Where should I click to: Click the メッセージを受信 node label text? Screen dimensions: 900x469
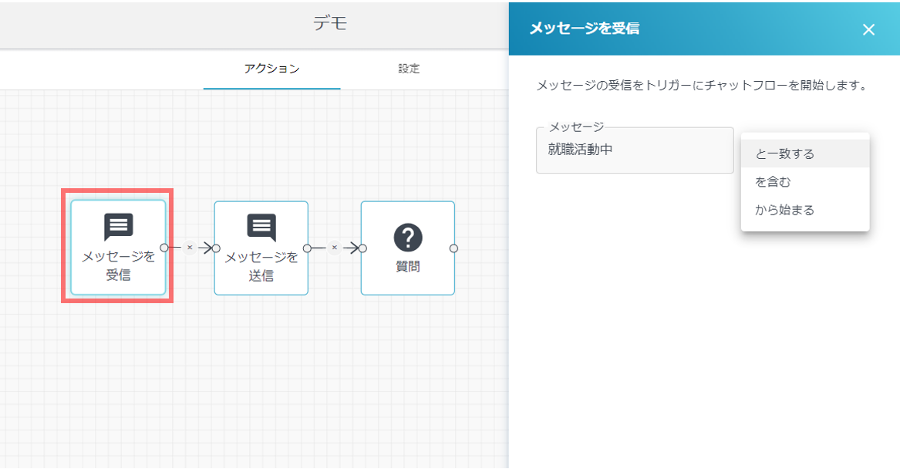[x=118, y=265]
